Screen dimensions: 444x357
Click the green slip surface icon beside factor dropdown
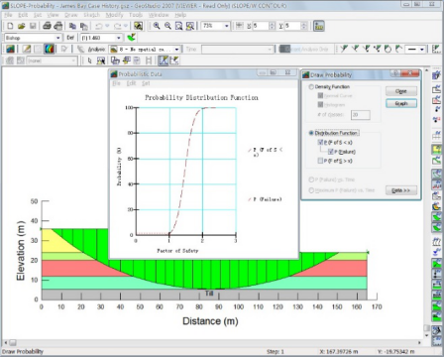click(x=131, y=37)
